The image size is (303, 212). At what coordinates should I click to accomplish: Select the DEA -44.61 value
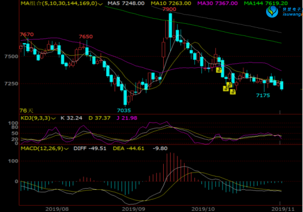click(x=128, y=148)
